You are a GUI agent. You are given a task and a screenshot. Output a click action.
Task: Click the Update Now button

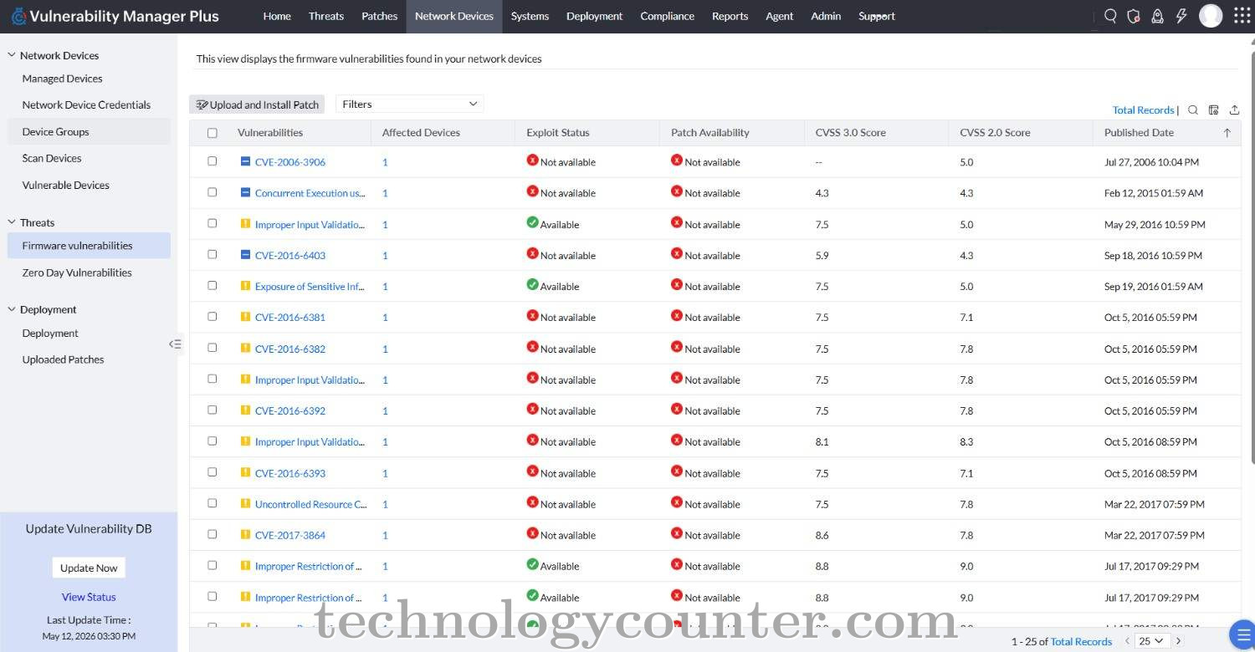pos(89,568)
